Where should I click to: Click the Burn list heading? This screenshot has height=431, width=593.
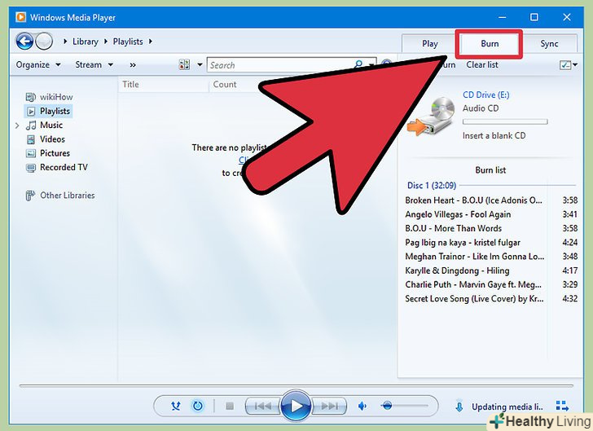pyautogui.click(x=490, y=170)
